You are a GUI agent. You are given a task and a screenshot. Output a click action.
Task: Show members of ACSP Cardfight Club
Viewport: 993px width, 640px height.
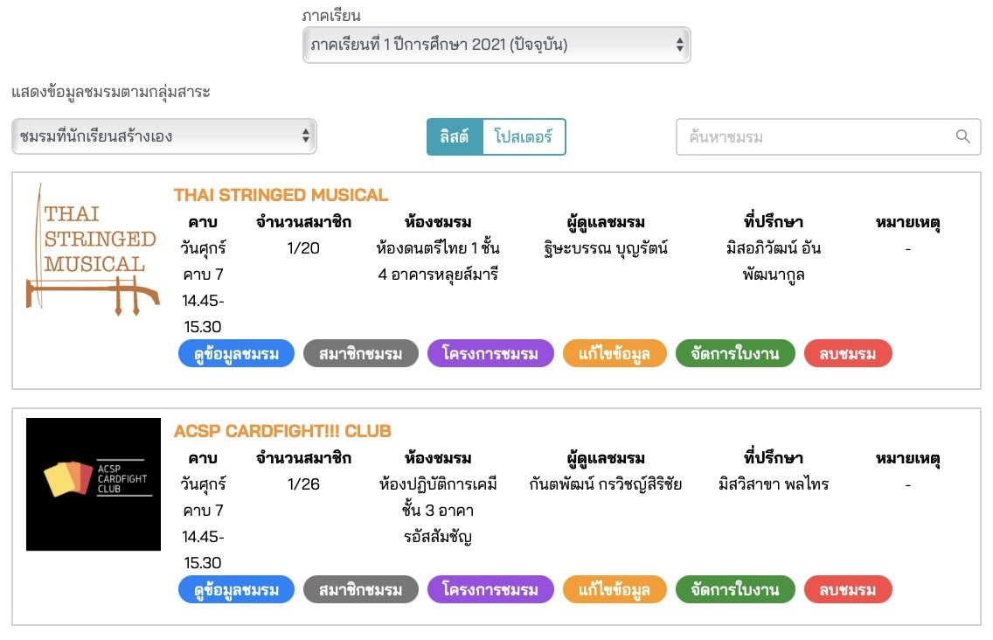[361, 590]
